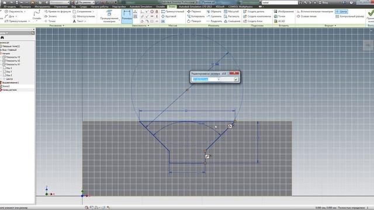
Task: Select Прямоугольный (Rectangular) pattern tool
Action: [173, 12]
